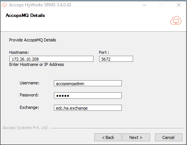Click the Password input field

coord(88,96)
